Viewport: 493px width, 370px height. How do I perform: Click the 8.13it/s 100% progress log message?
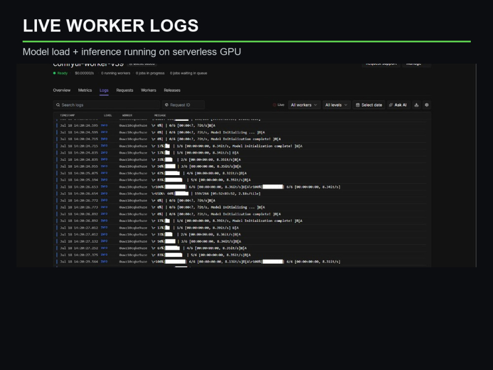point(246,262)
